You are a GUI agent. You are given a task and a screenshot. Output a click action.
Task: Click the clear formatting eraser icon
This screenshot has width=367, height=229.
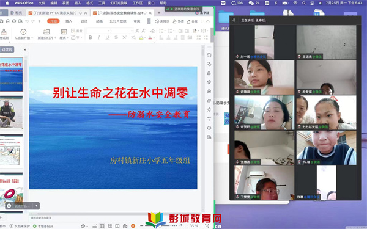[x=152, y=31]
